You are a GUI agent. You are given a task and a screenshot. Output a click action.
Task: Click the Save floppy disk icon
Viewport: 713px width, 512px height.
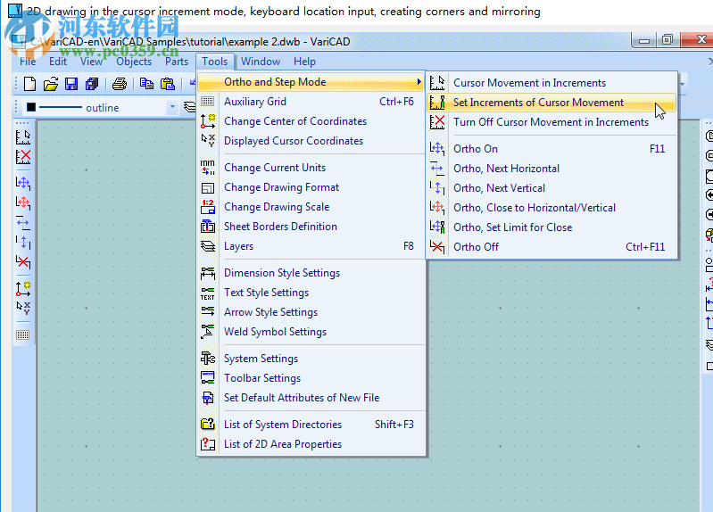click(71, 84)
